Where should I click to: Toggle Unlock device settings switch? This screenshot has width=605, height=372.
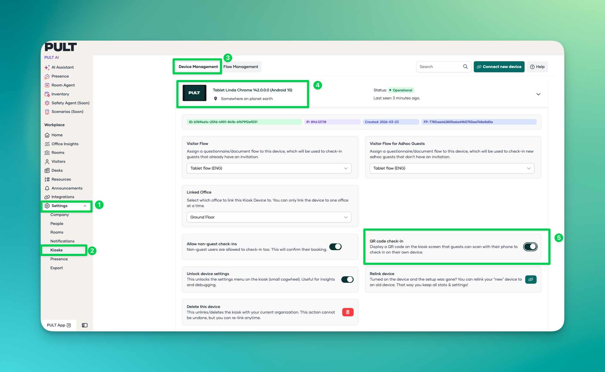[x=347, y=279]
